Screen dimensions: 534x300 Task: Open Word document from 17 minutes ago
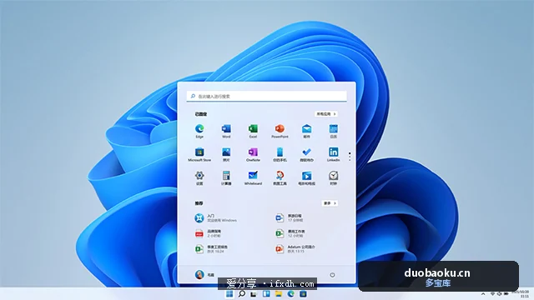click(x=290, y=217)
